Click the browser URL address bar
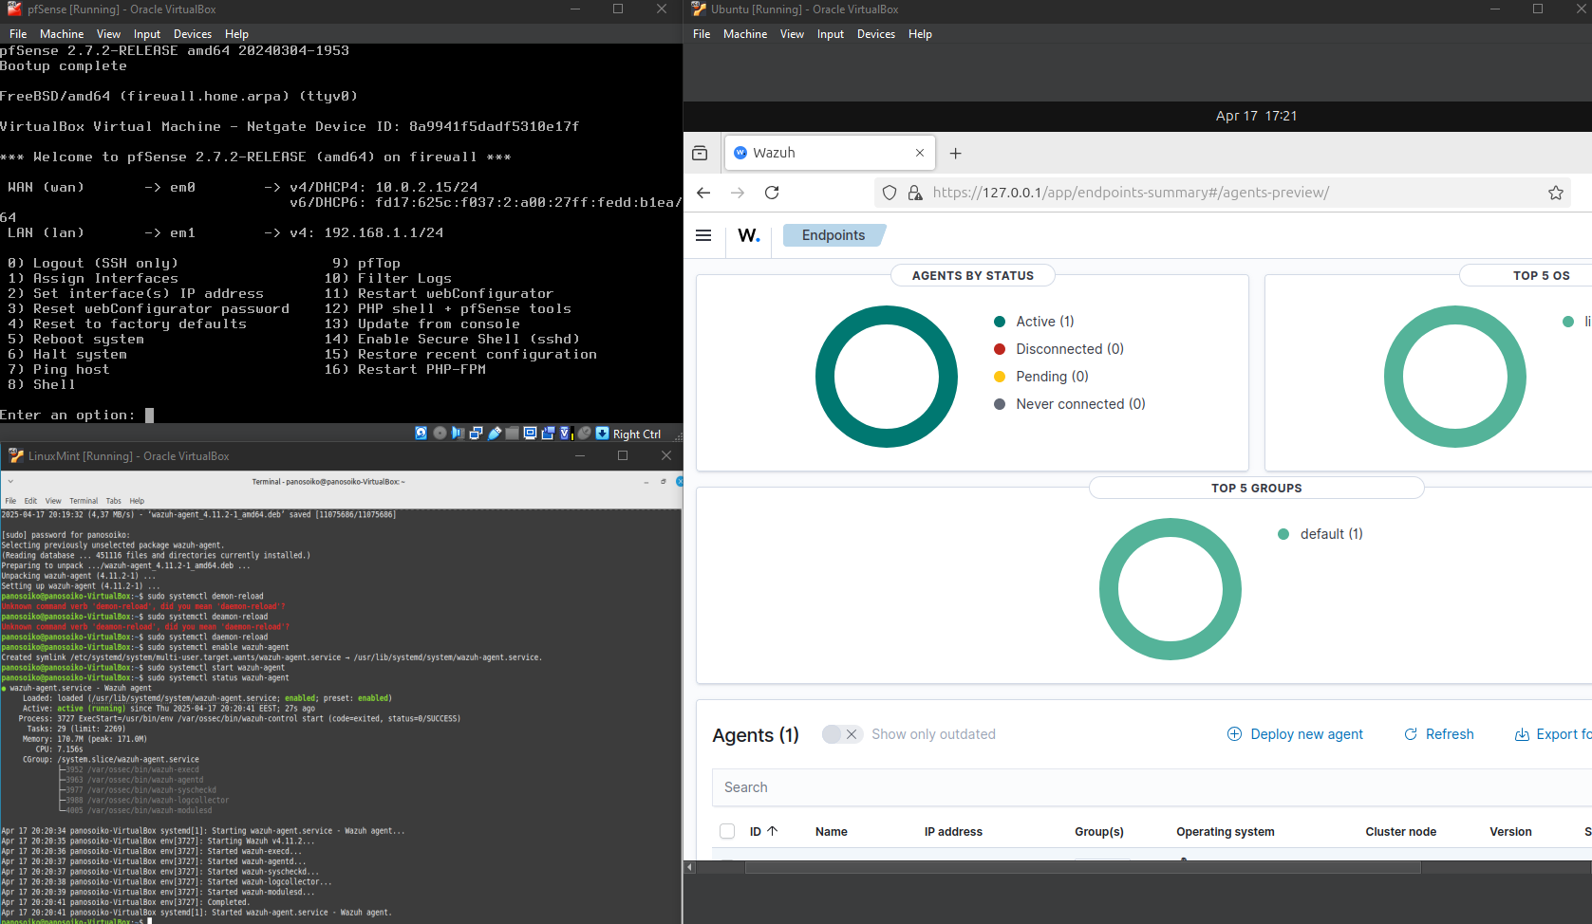The height and width of the screenshot is (924, 1592). point(1222,193)
